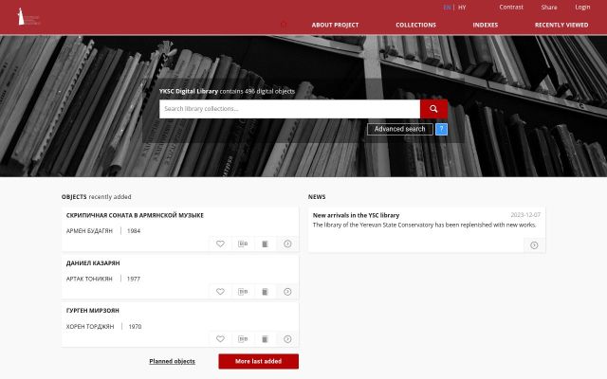This screenshot has width=607, height=379.
Task: Click the NEWS section heading
Action: [x=317, y=197]
